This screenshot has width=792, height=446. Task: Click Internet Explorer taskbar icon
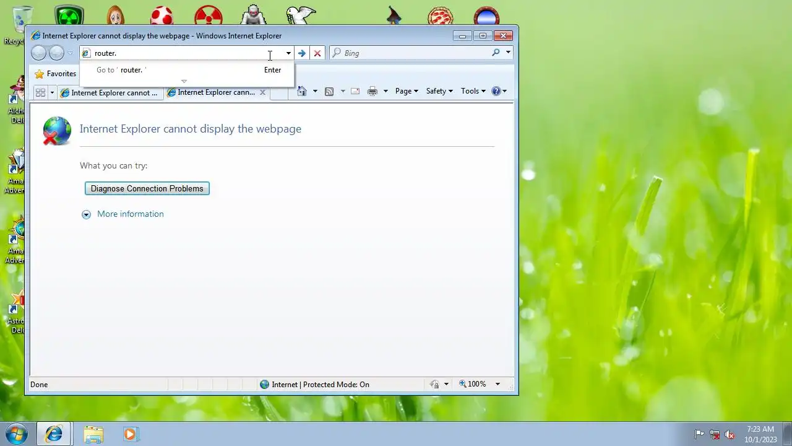coord(53,434)
